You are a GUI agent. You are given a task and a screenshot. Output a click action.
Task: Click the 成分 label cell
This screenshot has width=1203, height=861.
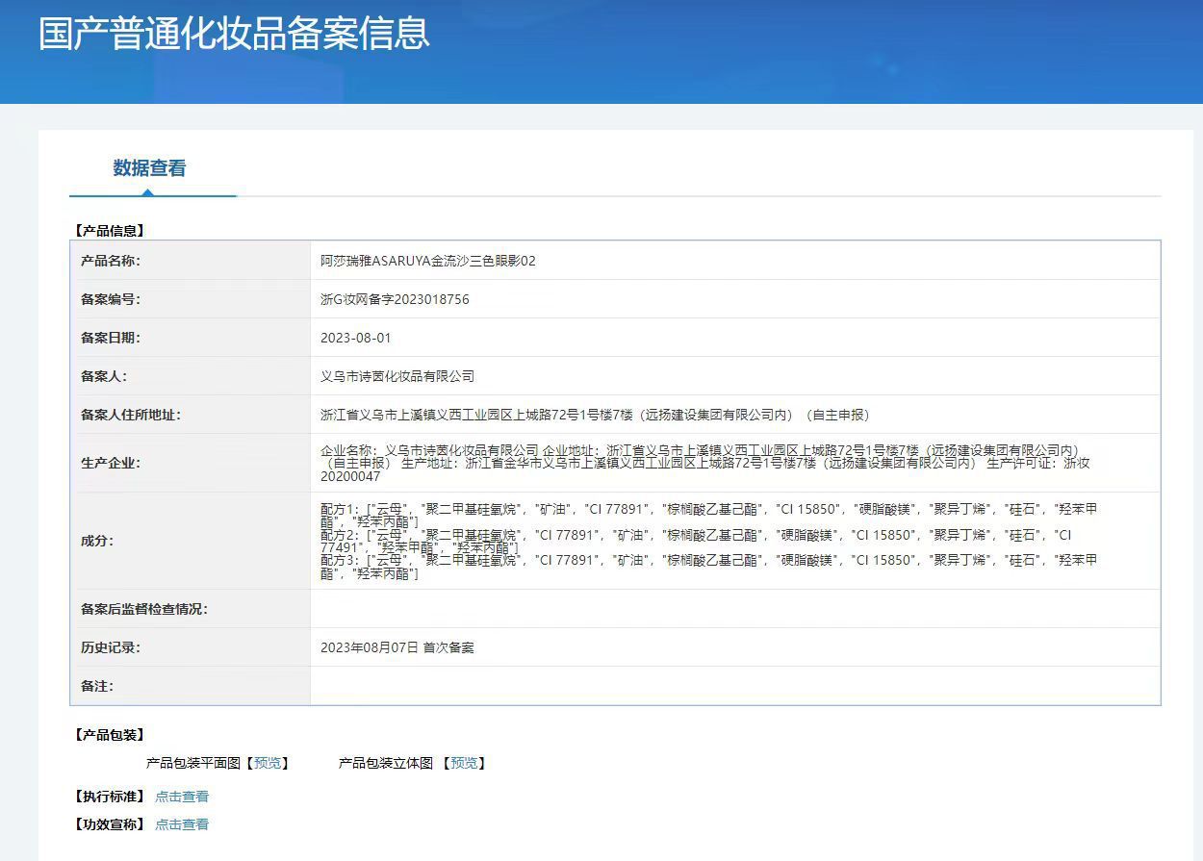click(x=192, y=541)
